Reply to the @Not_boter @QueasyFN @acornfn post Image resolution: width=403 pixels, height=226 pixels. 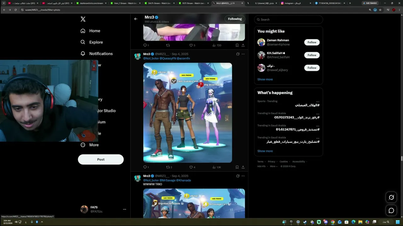(146, 167)
